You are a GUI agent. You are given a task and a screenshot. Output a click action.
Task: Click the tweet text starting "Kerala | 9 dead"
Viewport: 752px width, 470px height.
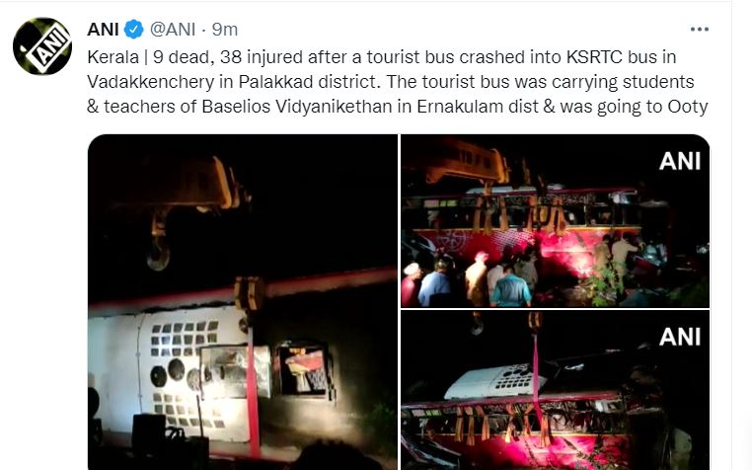[x=397, y=82]
